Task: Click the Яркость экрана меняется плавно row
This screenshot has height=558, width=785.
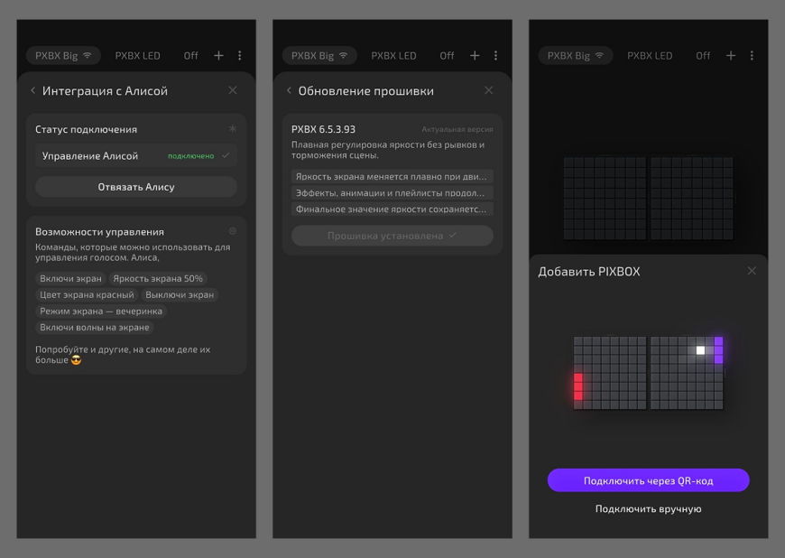Action: click(392, 176)
